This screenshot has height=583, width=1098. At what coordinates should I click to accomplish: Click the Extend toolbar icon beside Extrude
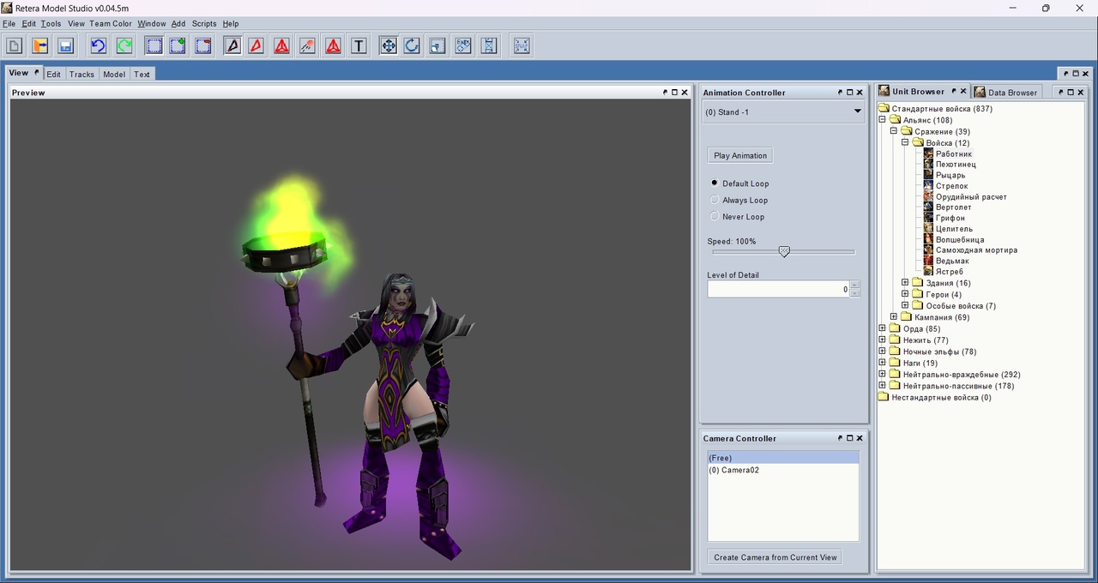pos(489,45)
